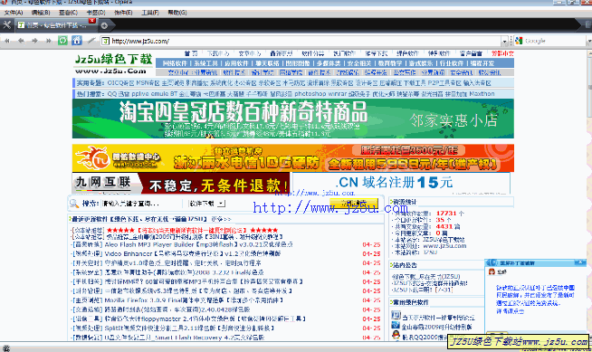This screenshot has height=352, width=592.
Task: Go forward with the forward arrow
Action: [x=34, y=41]
